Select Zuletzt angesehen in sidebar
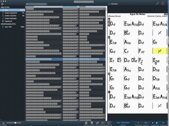Screen dimensions: 169x126 tap(11, 13)
